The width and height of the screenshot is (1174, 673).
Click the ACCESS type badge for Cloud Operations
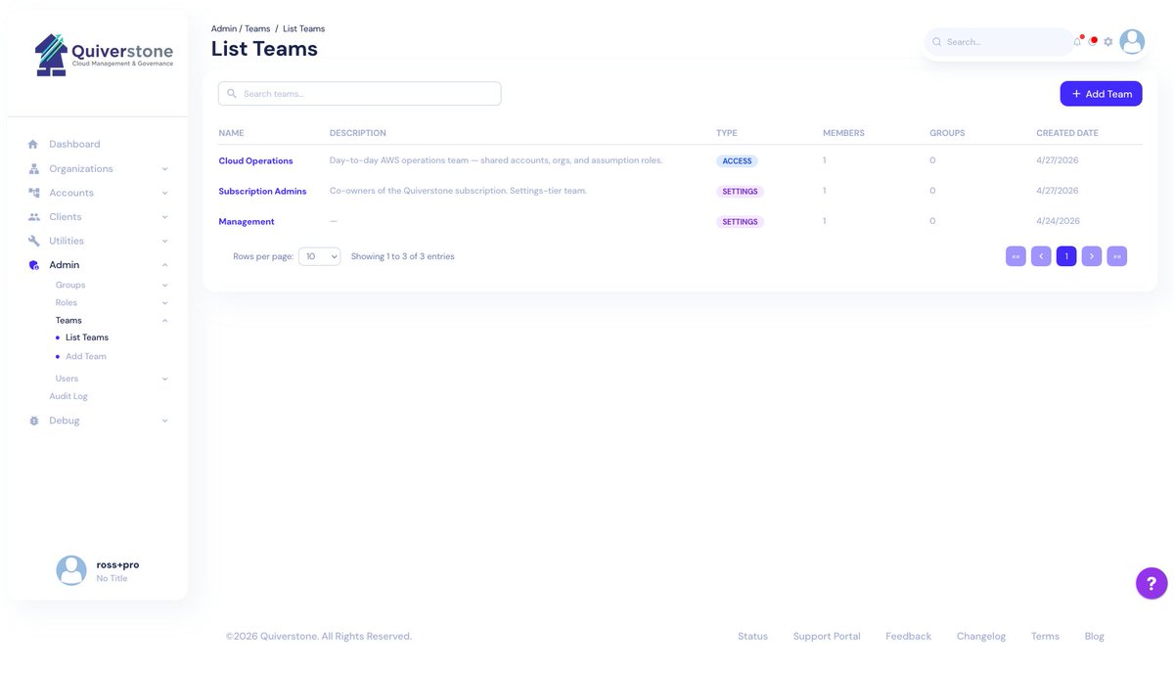(737, 161)
